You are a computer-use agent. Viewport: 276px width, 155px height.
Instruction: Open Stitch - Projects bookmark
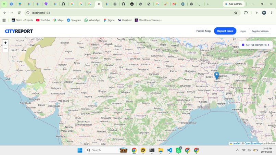coord(22,20)
